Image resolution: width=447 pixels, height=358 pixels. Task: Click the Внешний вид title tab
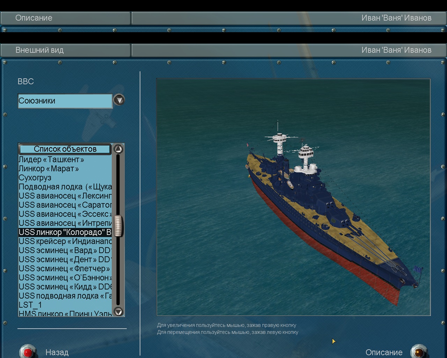pos(66,50)
